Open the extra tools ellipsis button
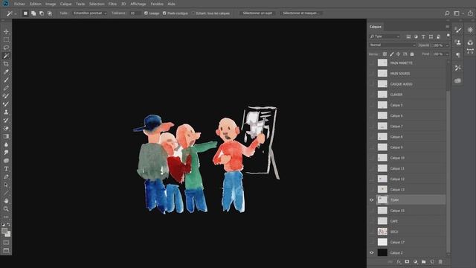476x268 pixels. 6,217
